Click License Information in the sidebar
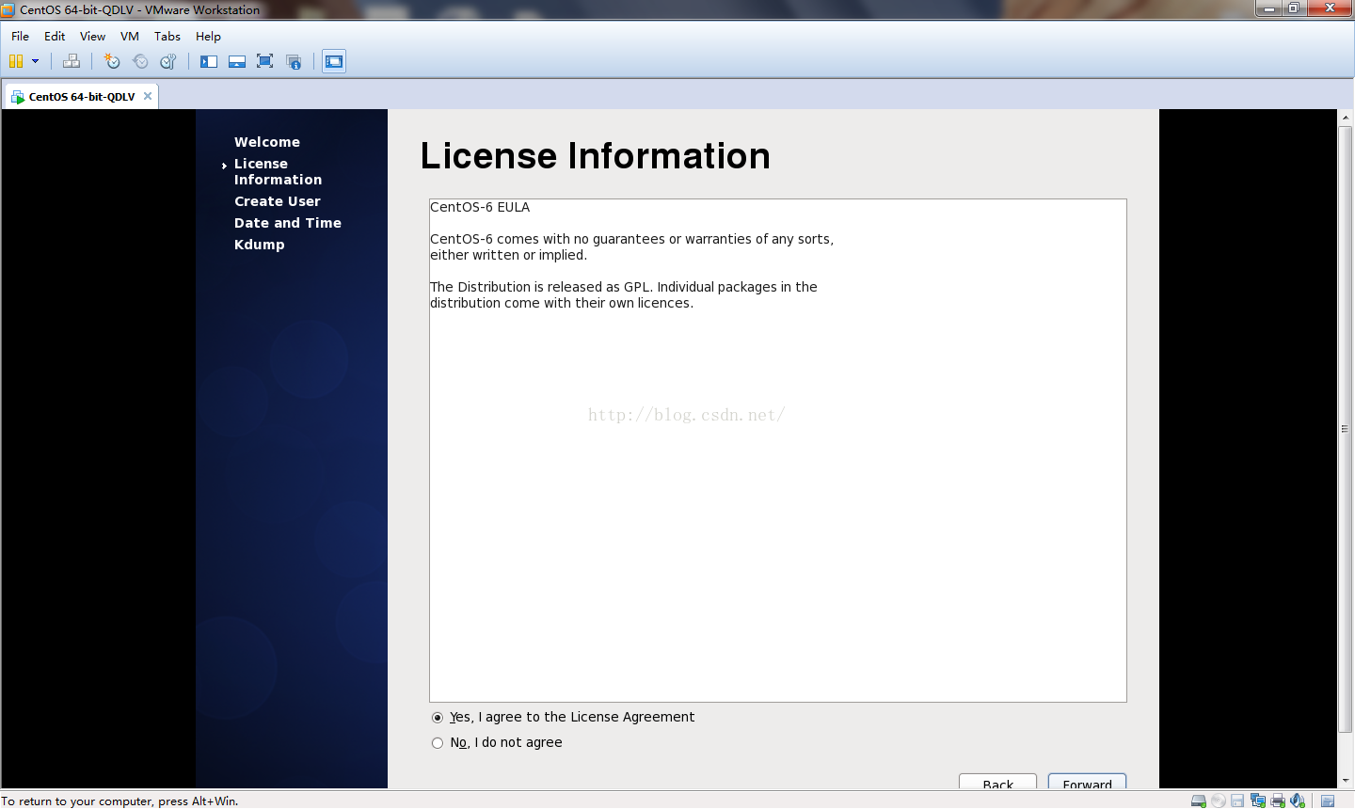 click(x=278, y=171)
